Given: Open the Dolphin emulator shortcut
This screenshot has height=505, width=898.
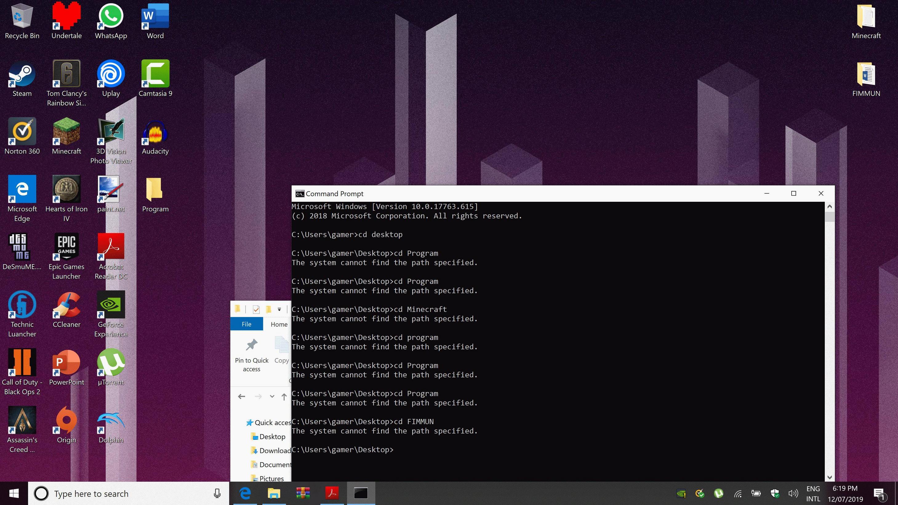Looking at the screenshot, I should pyautogui.click(x=111, y=421).
